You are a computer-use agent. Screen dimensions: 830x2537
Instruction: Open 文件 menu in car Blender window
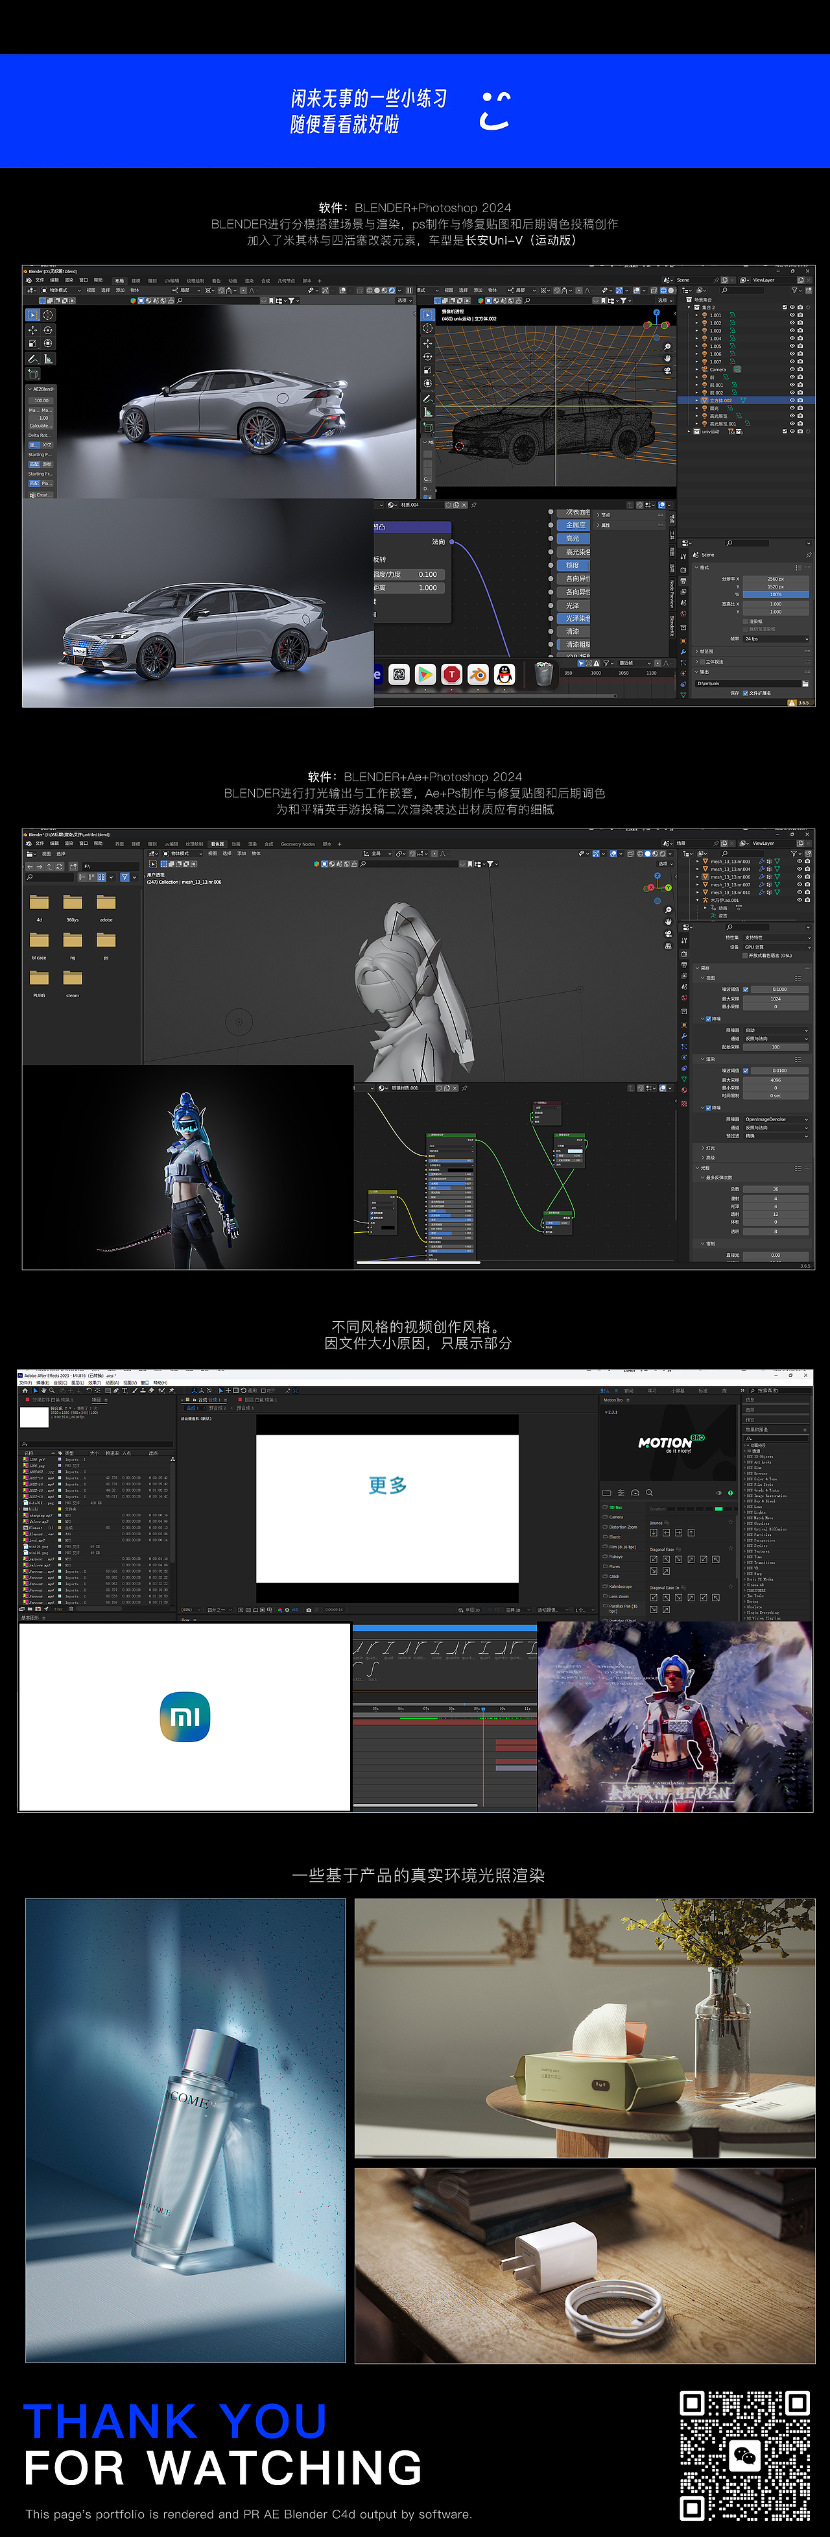click(40, 280)
